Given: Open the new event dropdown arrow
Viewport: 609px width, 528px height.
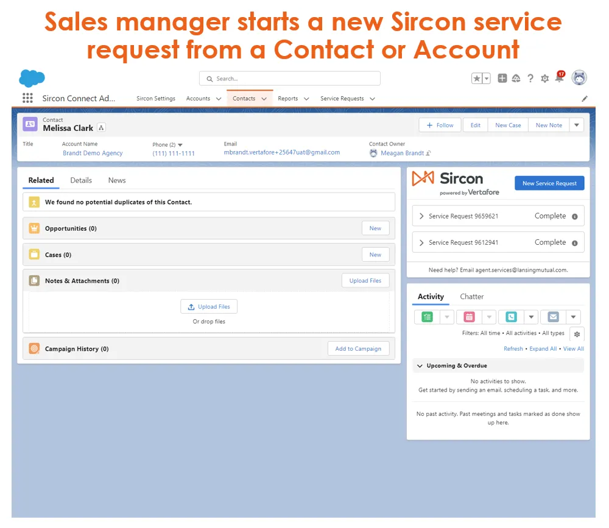Looking at the screenshot, I should 489,317.
